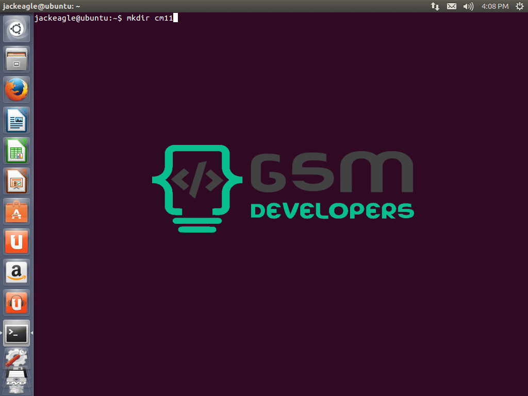Select the Terminal icon in the launcher
The height and width of the screenshot is (396, 528).
point(16,333)
